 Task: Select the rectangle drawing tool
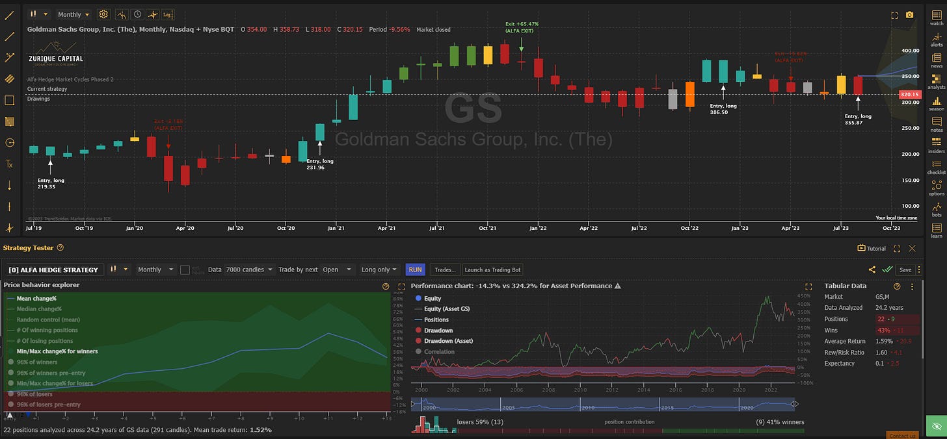(x=9, y=101)
